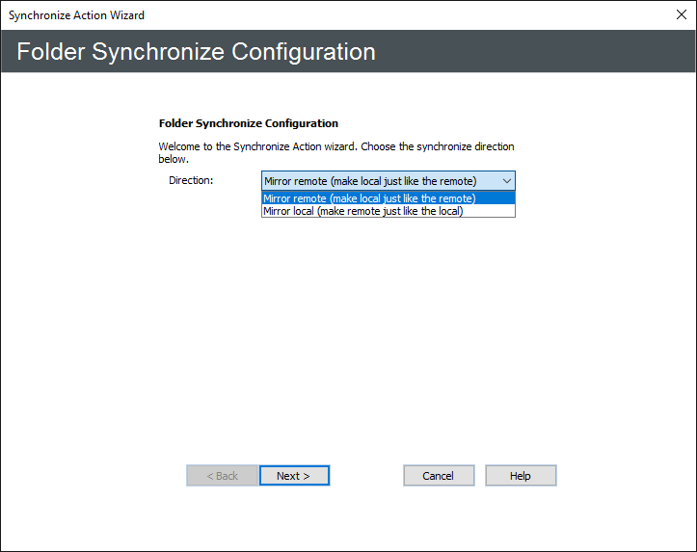Click the empty area under the button row
Viewport: 697px width, 552px height.
pos(366,520)
